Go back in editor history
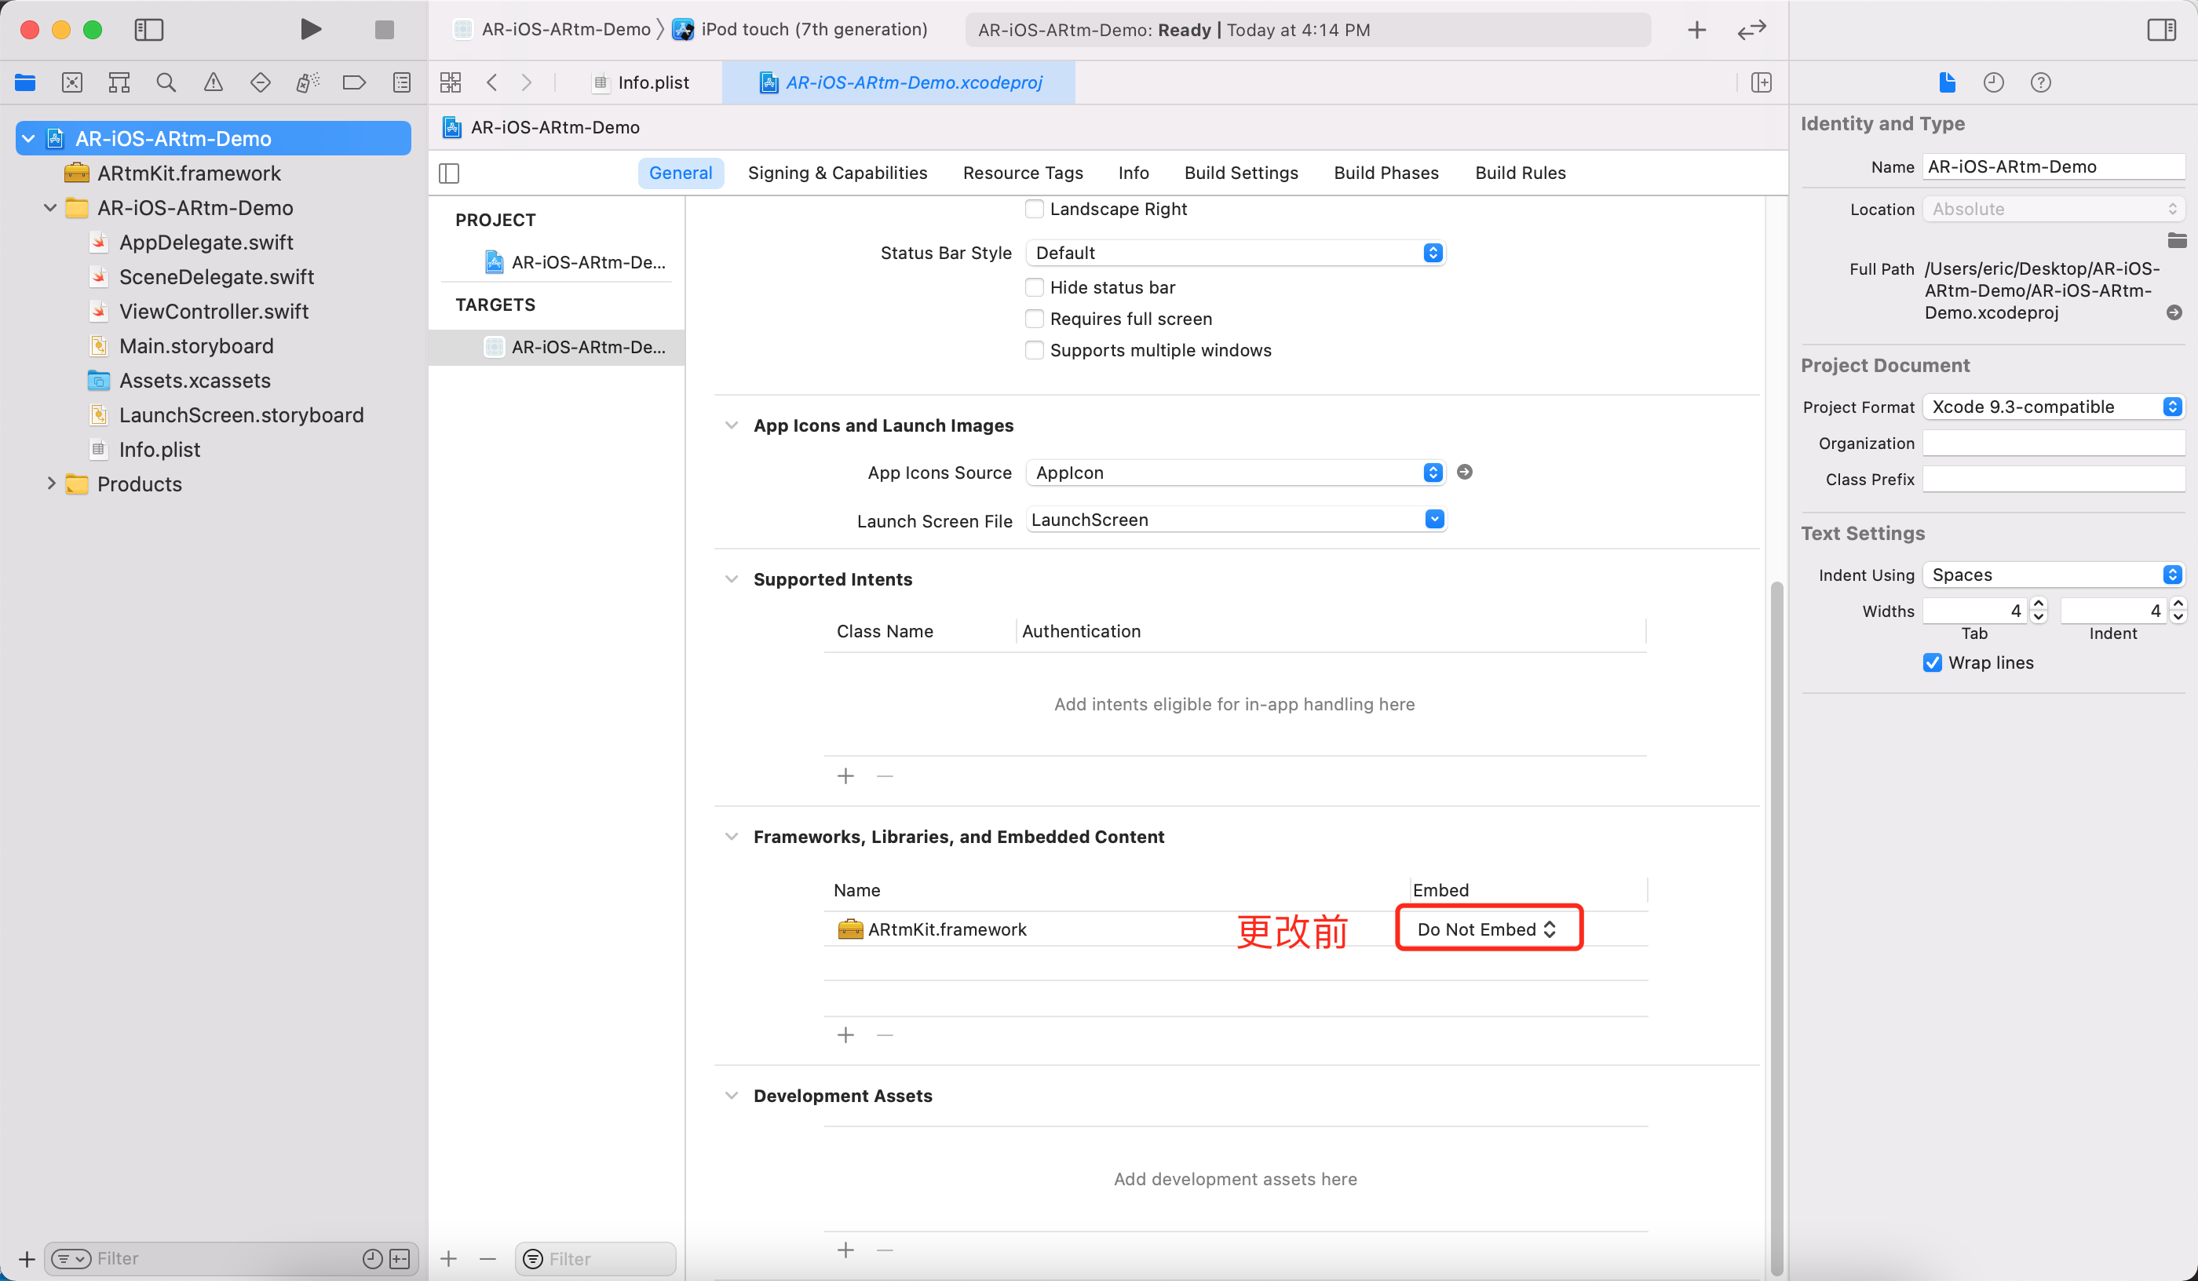Viewport: 2198px width, 1281px height. [492, 83]
